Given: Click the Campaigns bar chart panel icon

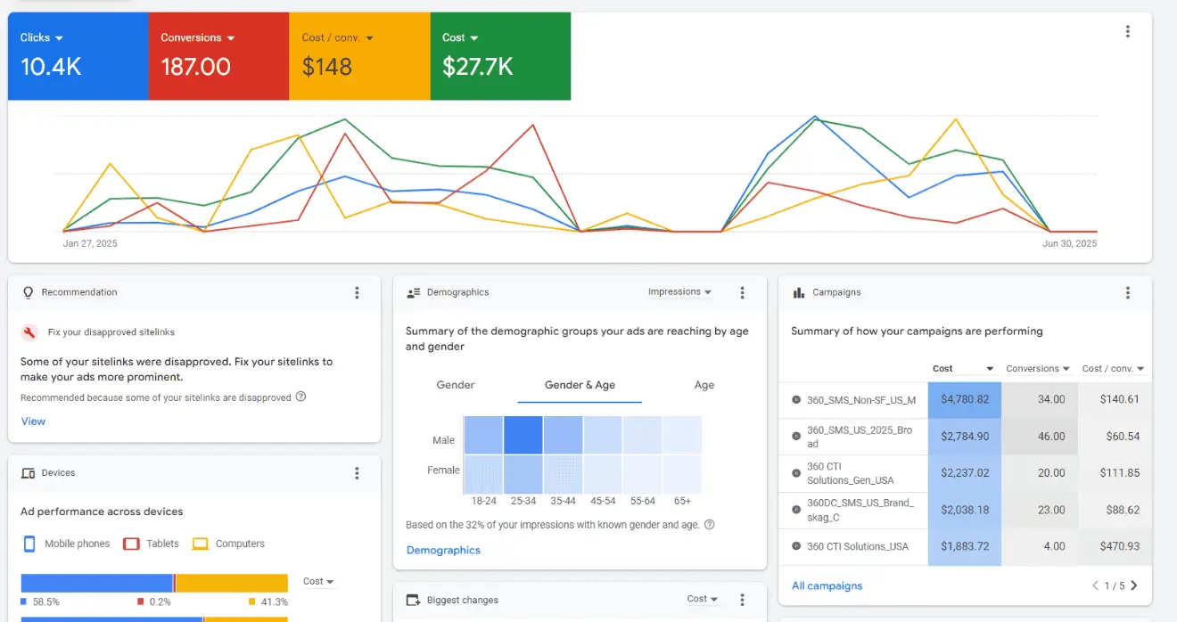Looking at the screenshot, I should coord(798,291).
